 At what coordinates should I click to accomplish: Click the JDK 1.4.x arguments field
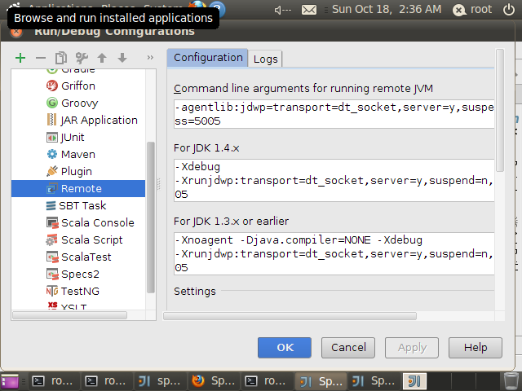tap(334, 180)
